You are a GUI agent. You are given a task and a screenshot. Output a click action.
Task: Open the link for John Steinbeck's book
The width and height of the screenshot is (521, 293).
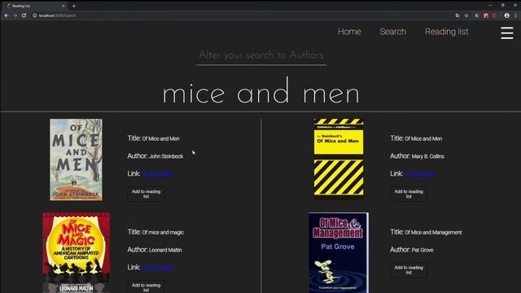[158, 173]
